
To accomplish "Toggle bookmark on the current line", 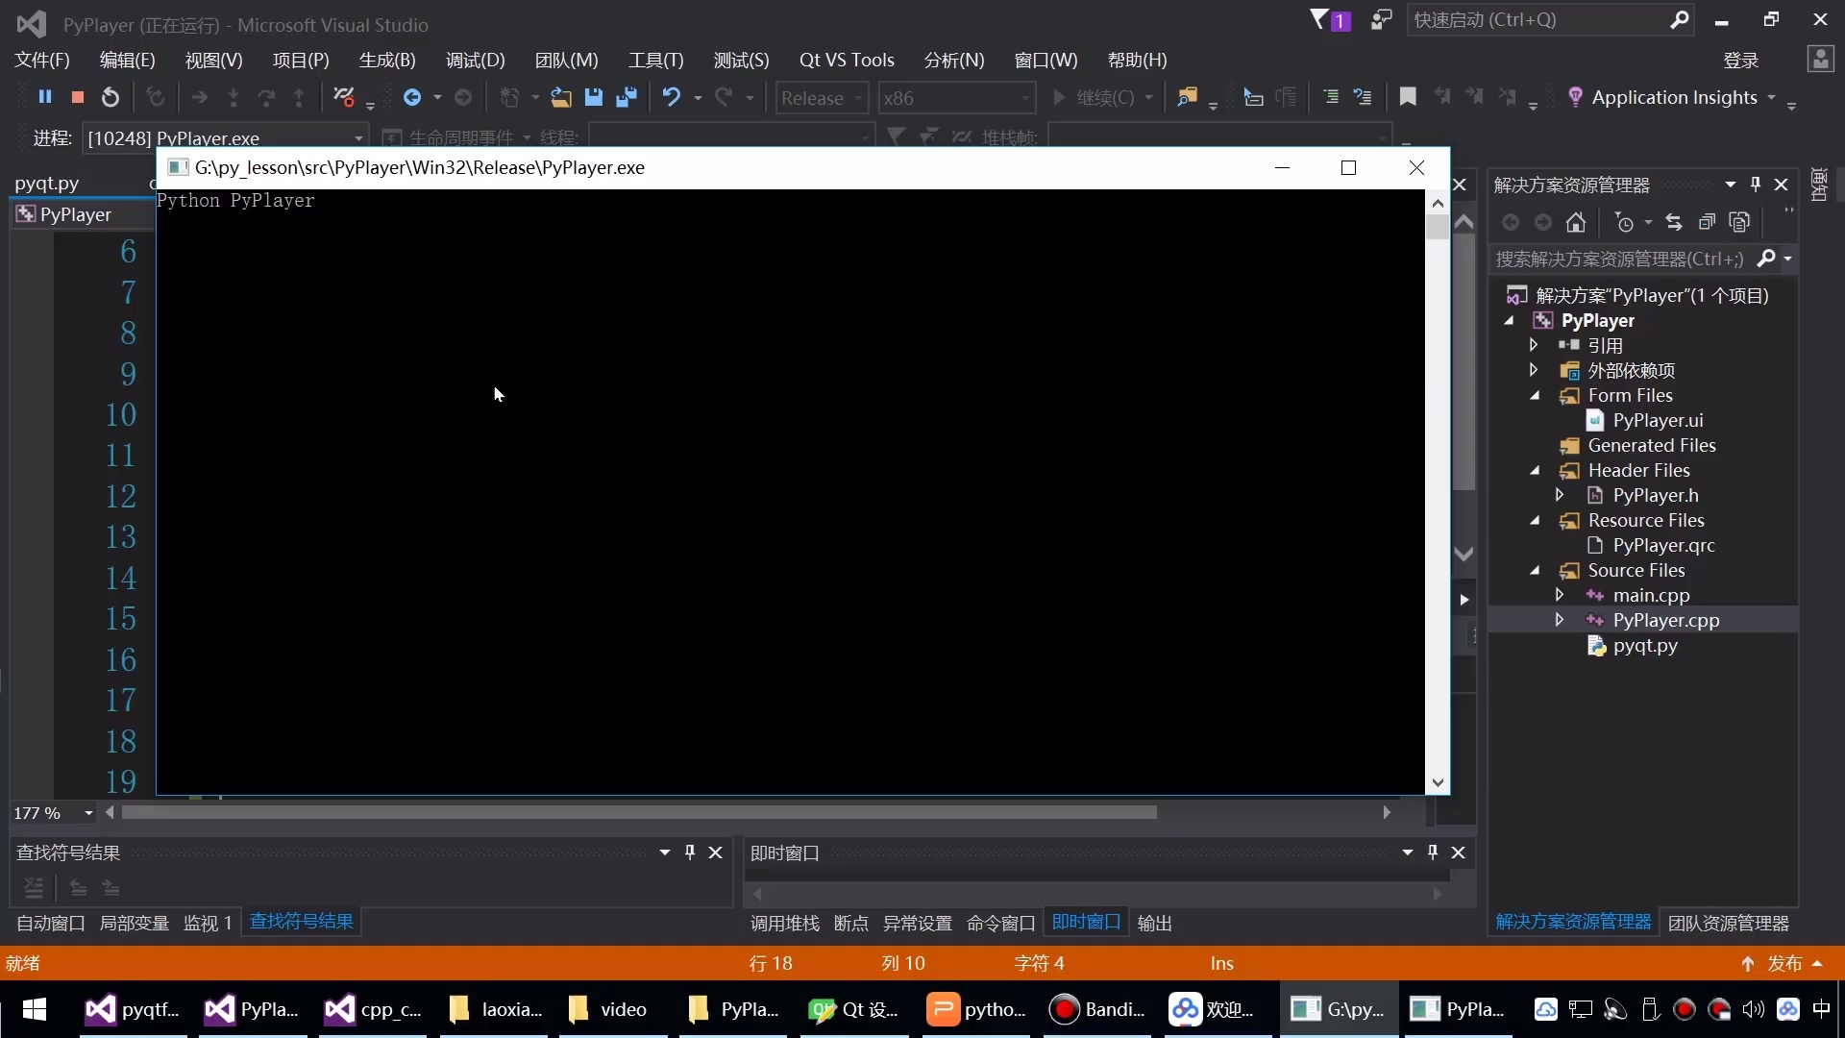I will click(1408, 97).
